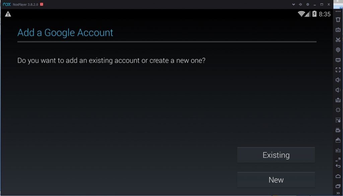Select the screen-cut scissors tool
This screenshot has width=343, height=196.
(x=338, y=40)
